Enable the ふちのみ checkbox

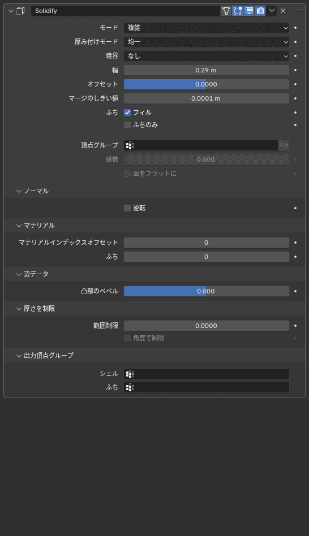[x=127, y=125]
